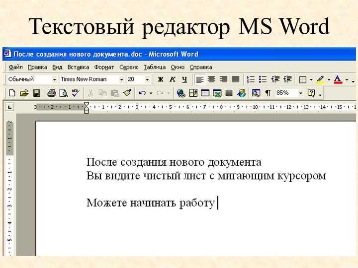The height and width of the screenshot is (268, 358).
Task: Open Print Preview
Action: (64, 93)
